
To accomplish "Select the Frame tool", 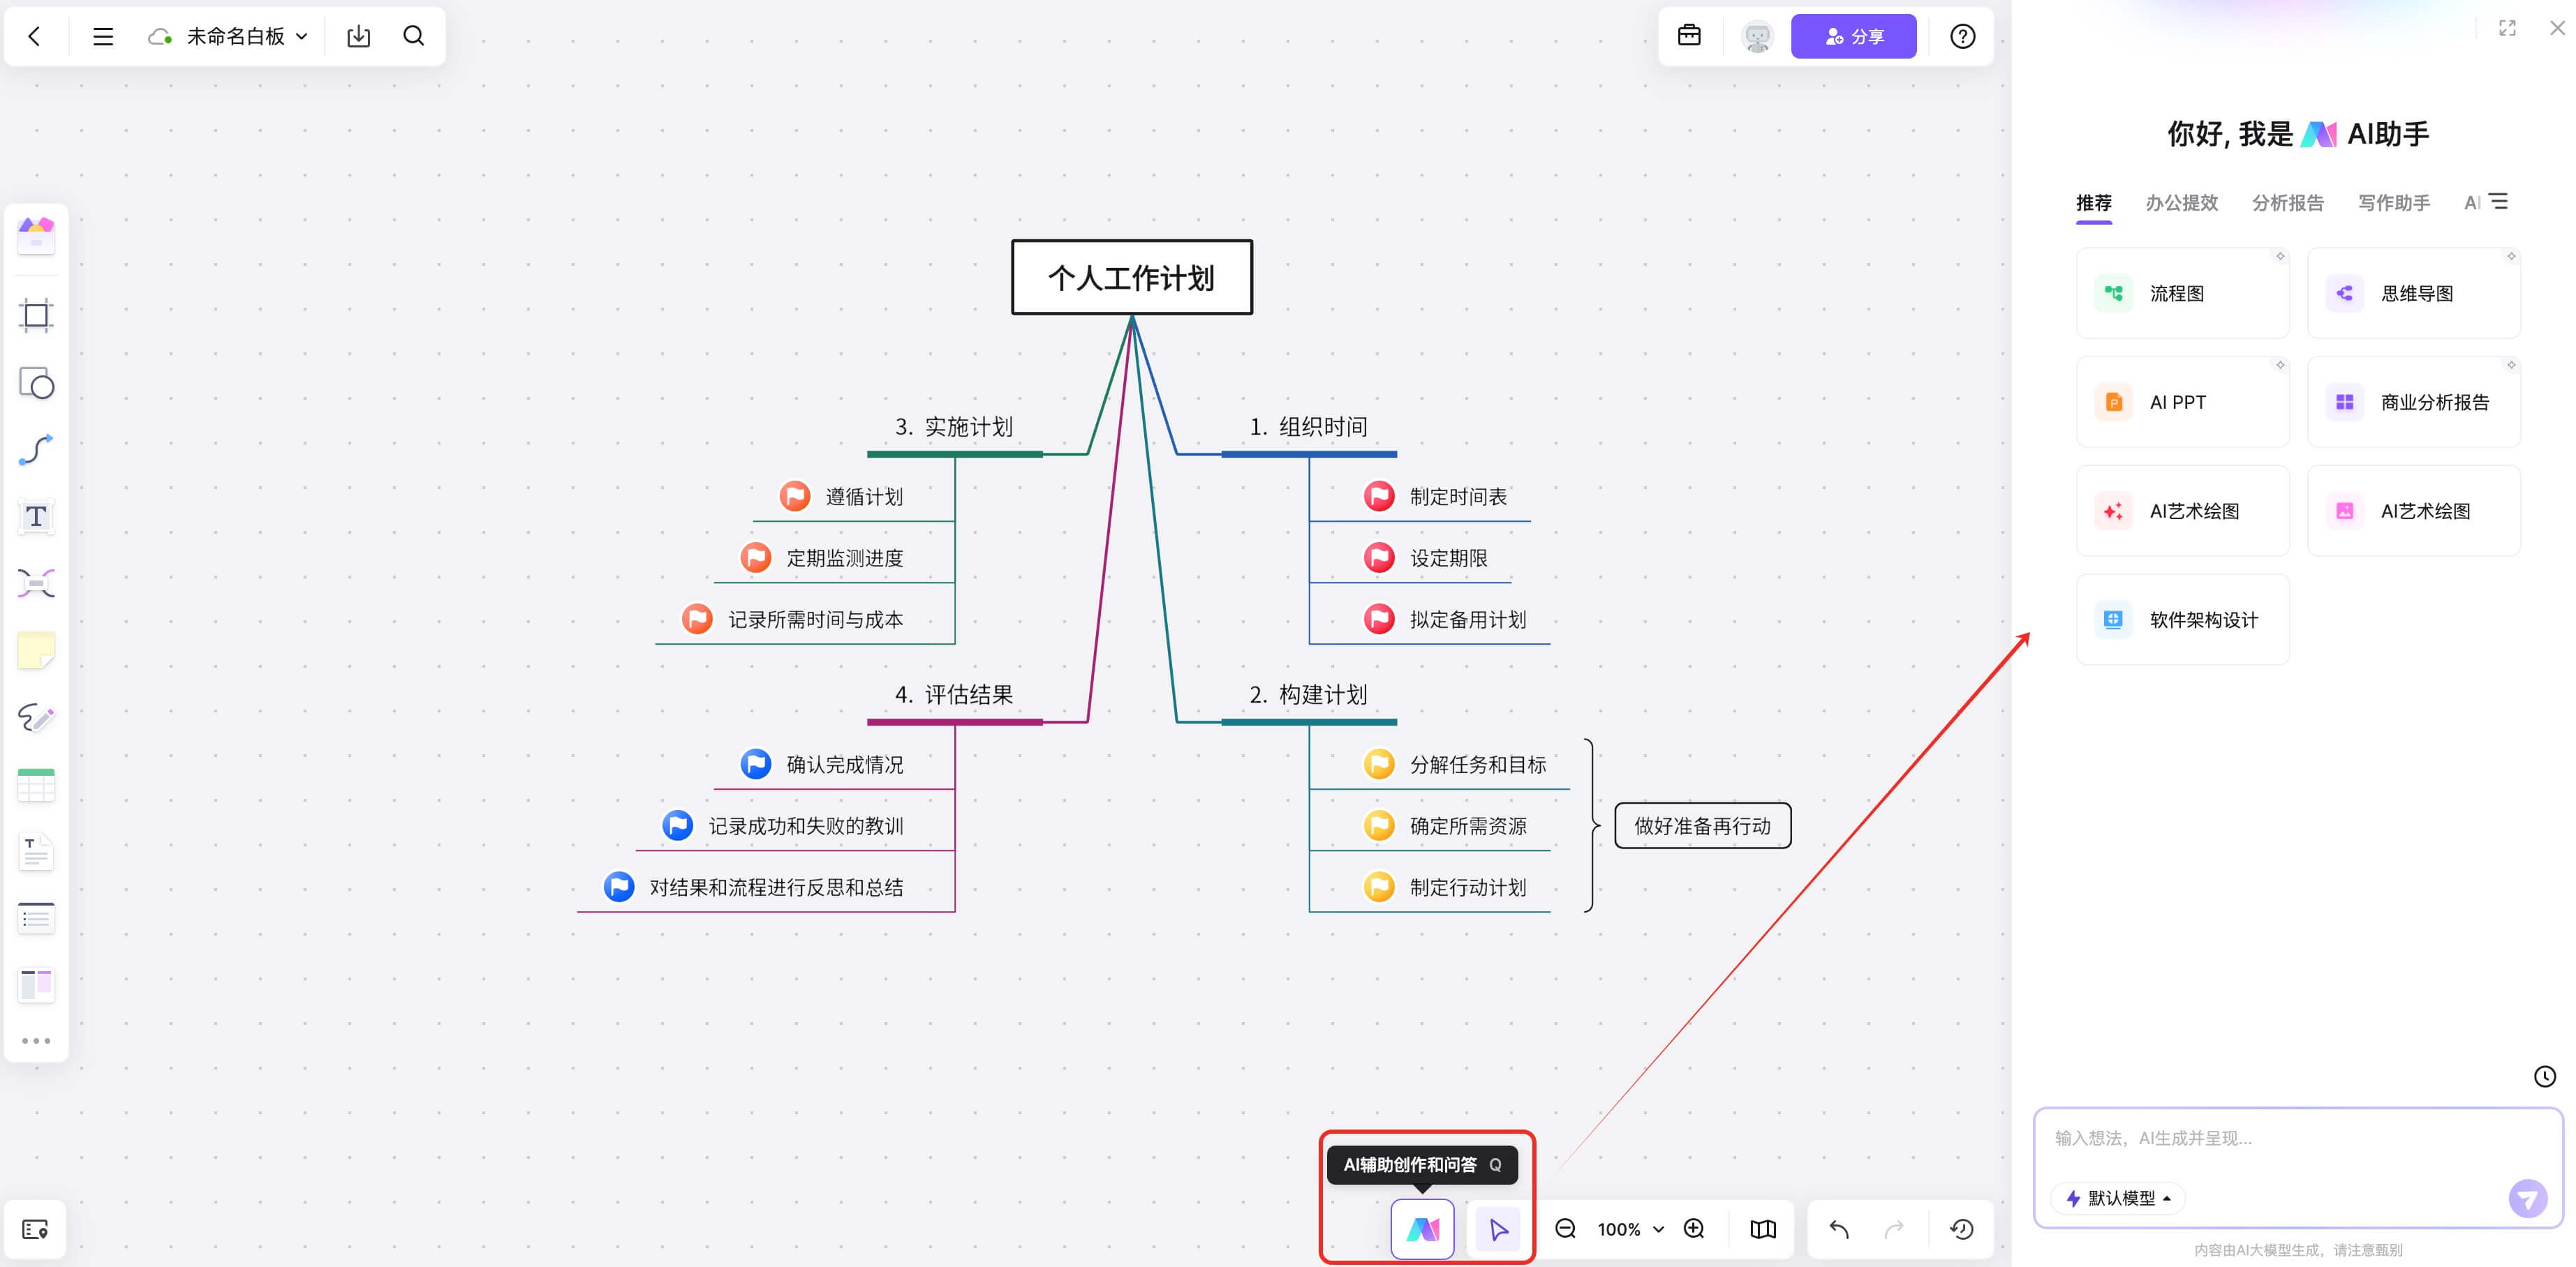I will pos(36,316).
